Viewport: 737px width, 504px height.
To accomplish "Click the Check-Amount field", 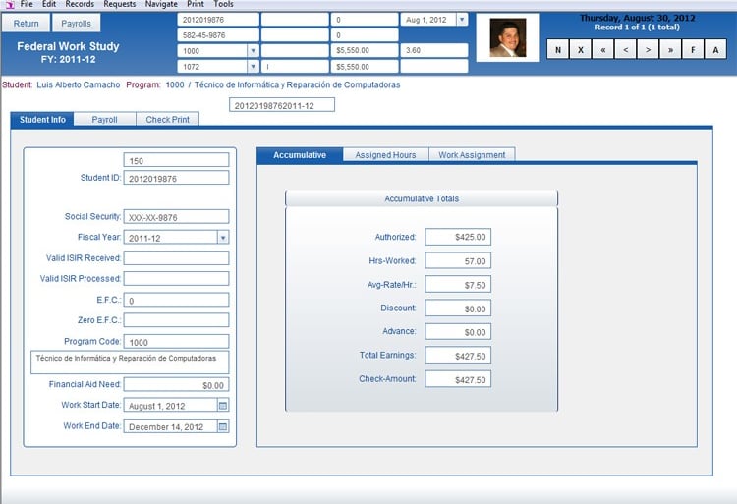I will 458,379.
